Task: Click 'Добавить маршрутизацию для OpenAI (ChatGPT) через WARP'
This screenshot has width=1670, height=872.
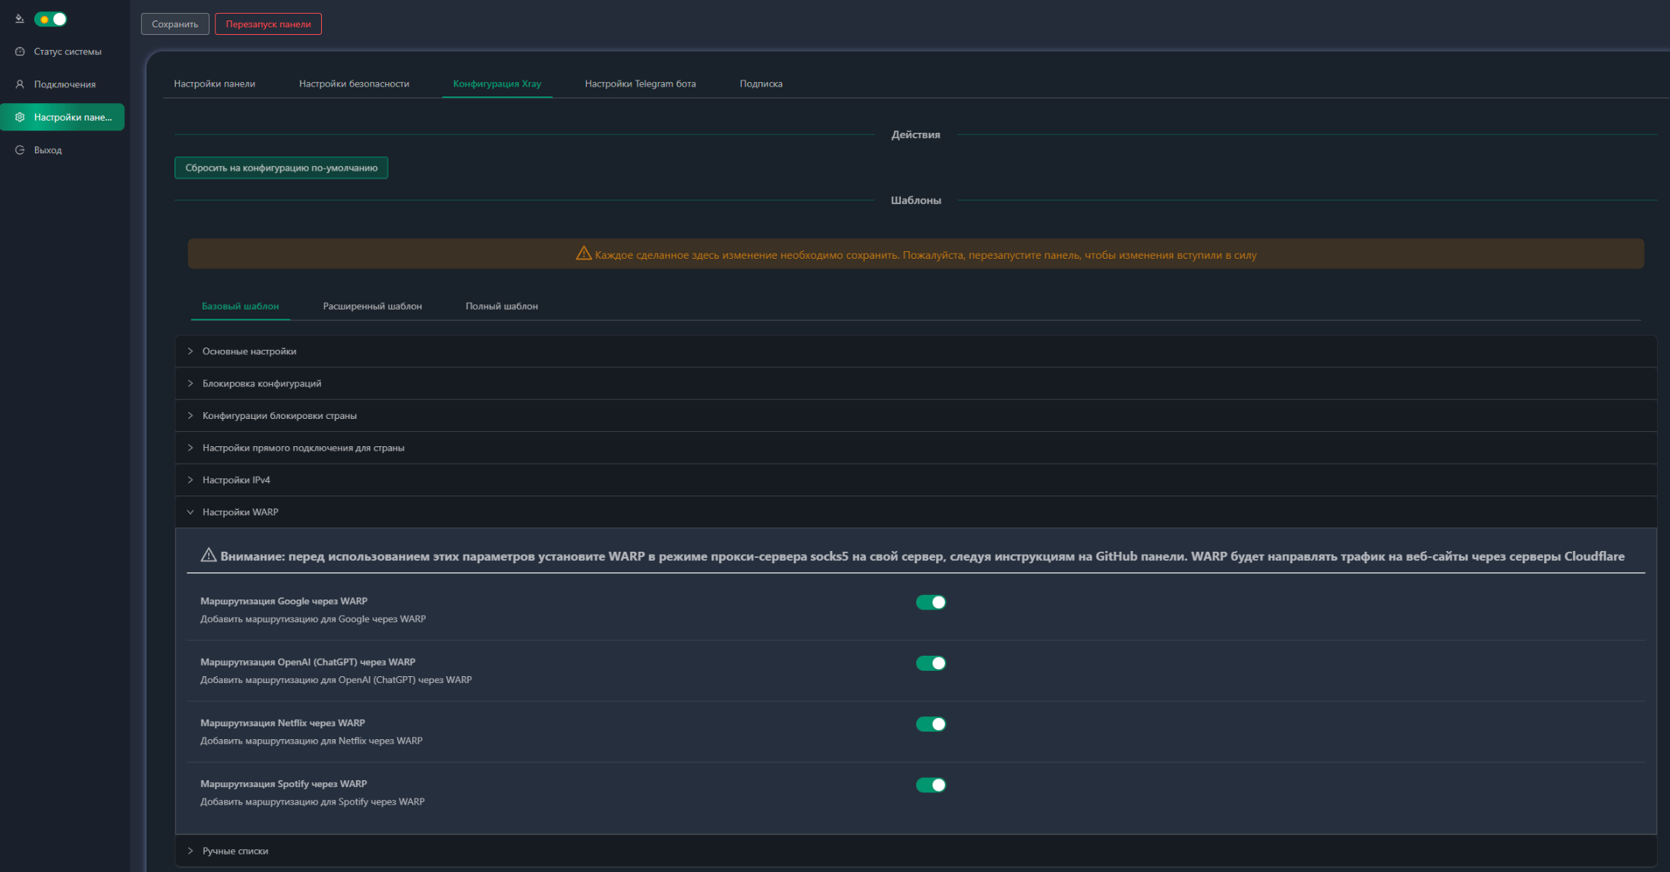Action: 336,680
